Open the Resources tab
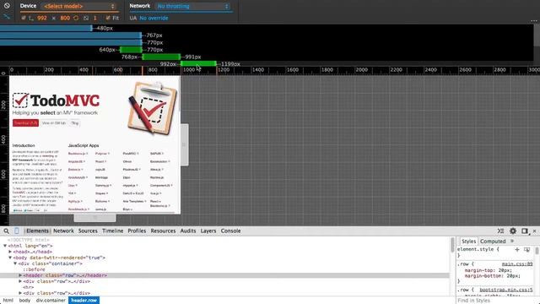540x304 pixels. (x=163, y=231)
